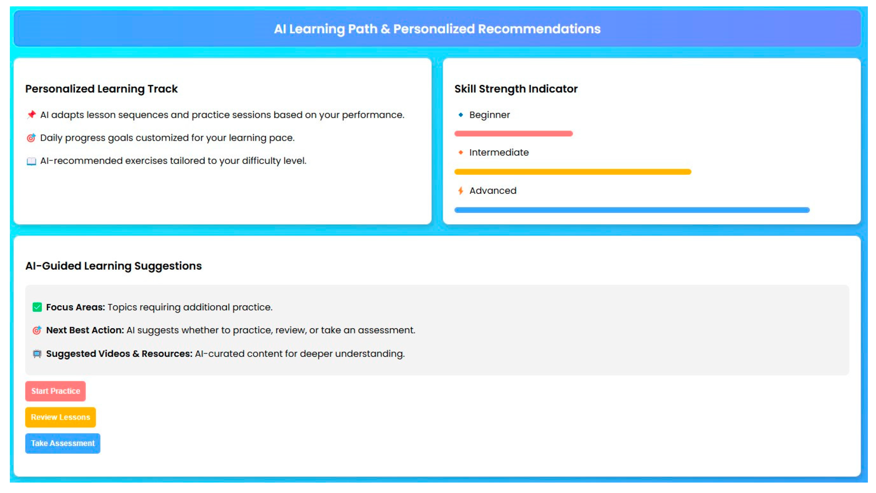This screenshot has height=493, width=876.
Task: Click the blue Advanced progress bar
Action: (632, 210)
